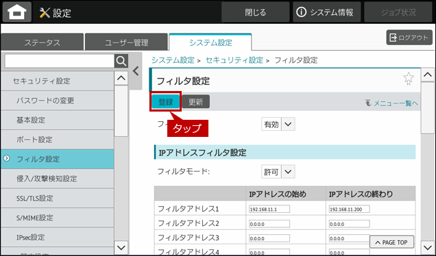Open the 有効 filter dropdown
Screen dimensions: 436x256
pos(278,124)
